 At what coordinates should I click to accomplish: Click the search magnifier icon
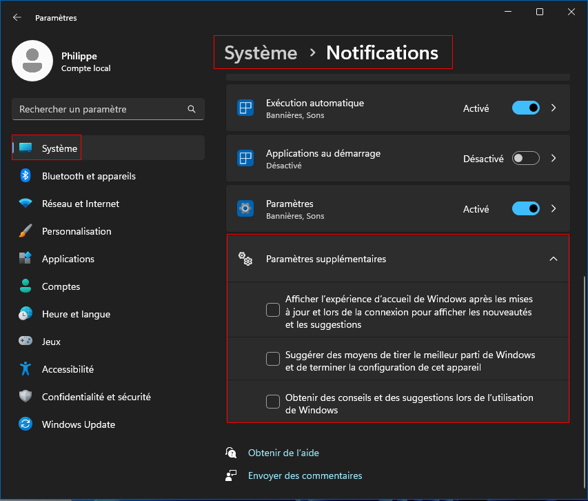click(x=191, y=109)
